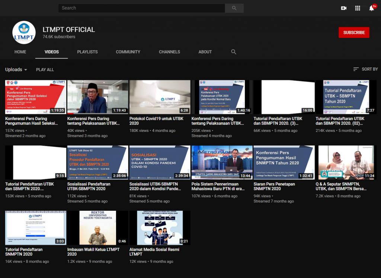Open the 1:19:43 man speaking video thumbnail

click(98, 97)
